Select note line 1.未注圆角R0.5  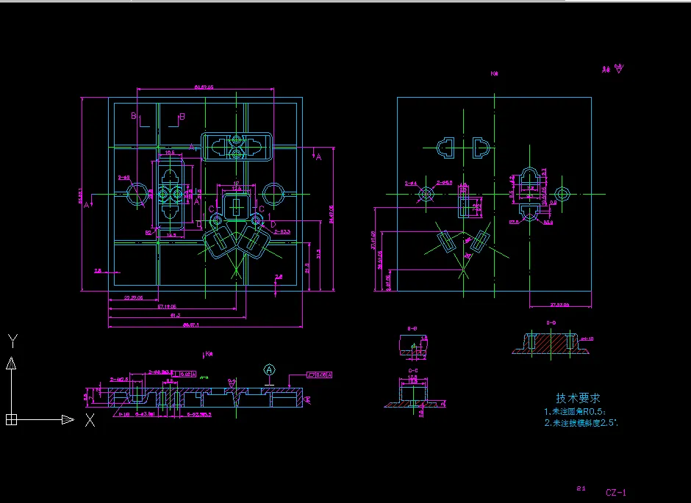[575, 412]
